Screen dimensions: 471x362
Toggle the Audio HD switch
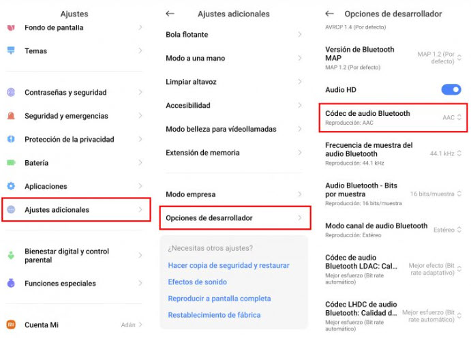click(x=451, y=89)
